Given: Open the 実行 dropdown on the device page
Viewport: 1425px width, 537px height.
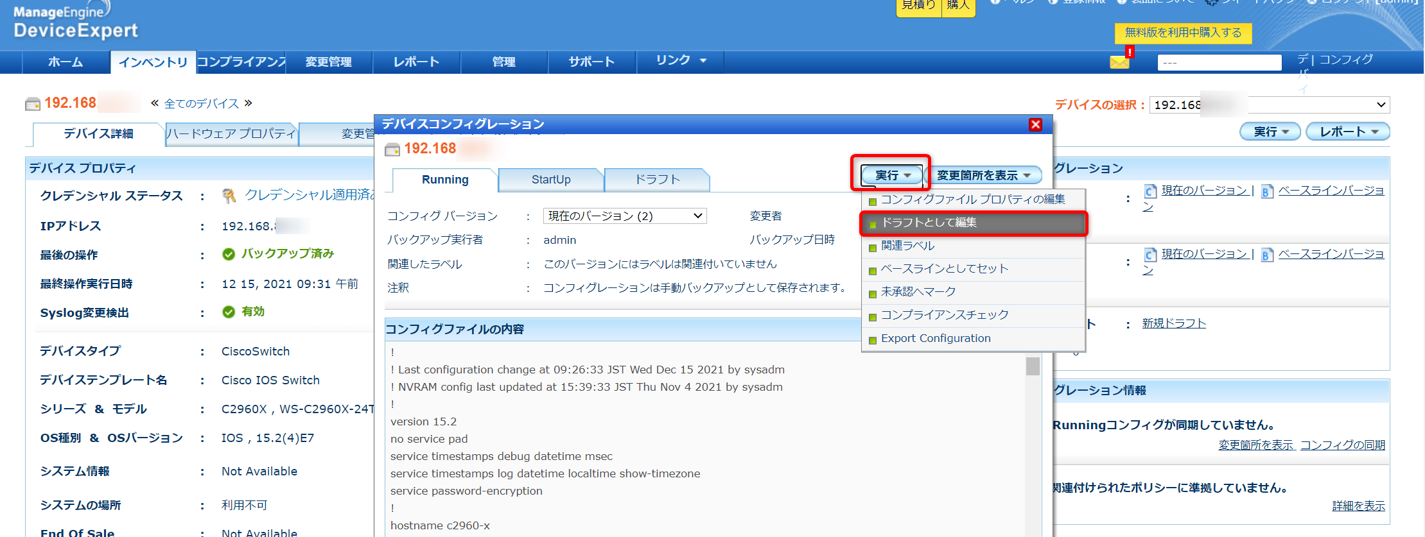Looking at the screenshot, I should pos(1270,132).
